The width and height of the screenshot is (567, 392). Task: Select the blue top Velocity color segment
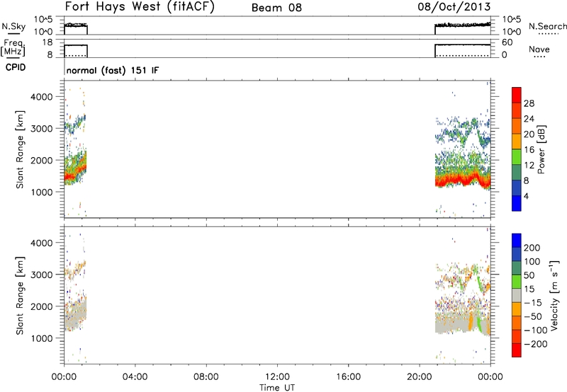click(517, 241)
